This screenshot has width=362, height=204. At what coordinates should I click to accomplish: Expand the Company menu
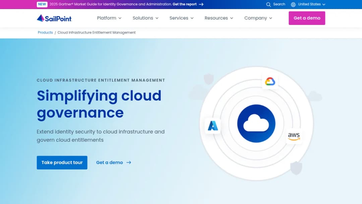[258, 18]
